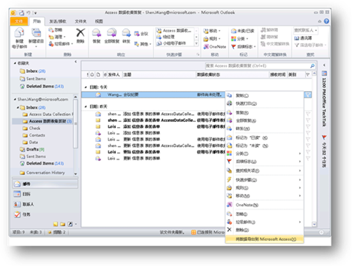Select the Drafts [9] folder
This screenshot has height=266, width=352.
(32, 149)
